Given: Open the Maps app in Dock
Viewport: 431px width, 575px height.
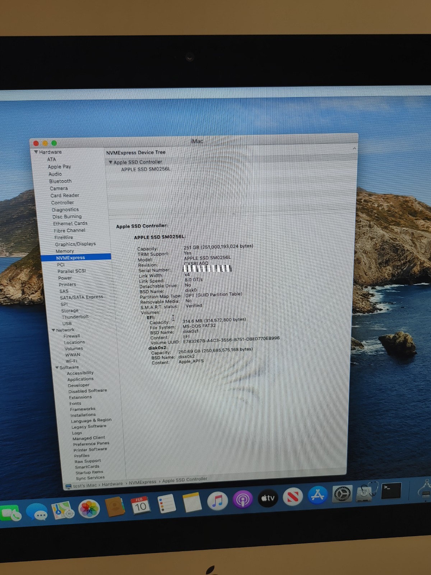Looking at the screenshot, I should coord(63,510).
